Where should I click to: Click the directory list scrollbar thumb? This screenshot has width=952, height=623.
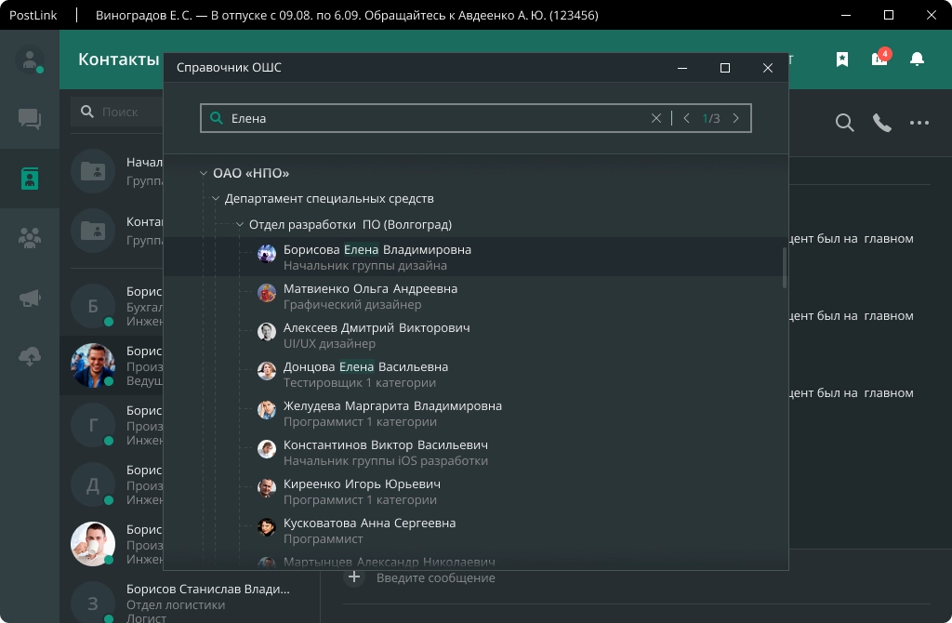785,267
